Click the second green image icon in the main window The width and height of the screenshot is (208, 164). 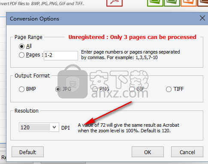[172, 3]
